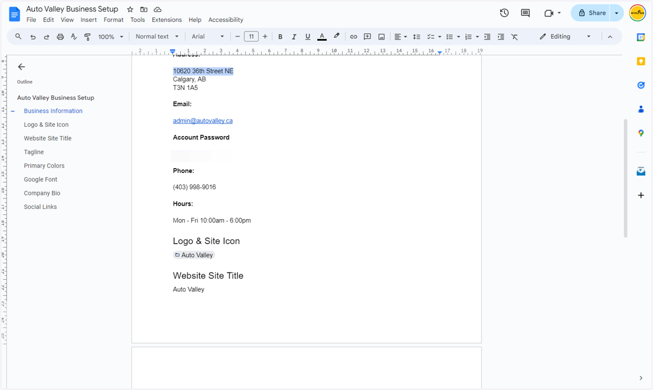Screen dimensions: 653x390
Task: Jump to Primary Colors outline item
Action: click(x=44, y=166)
